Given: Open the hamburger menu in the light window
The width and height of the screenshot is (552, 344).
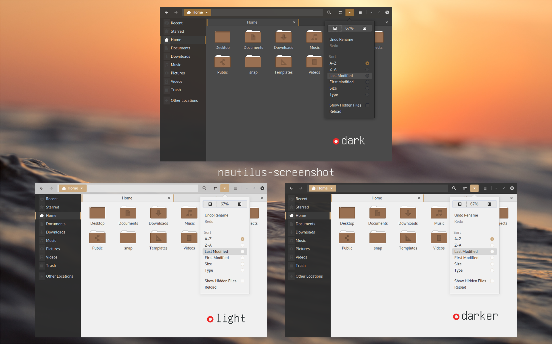Looking at the screenshot, I should pos(235,188).
